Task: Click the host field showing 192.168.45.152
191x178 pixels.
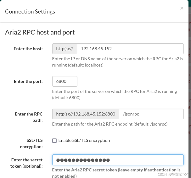Action: (130, 49)
